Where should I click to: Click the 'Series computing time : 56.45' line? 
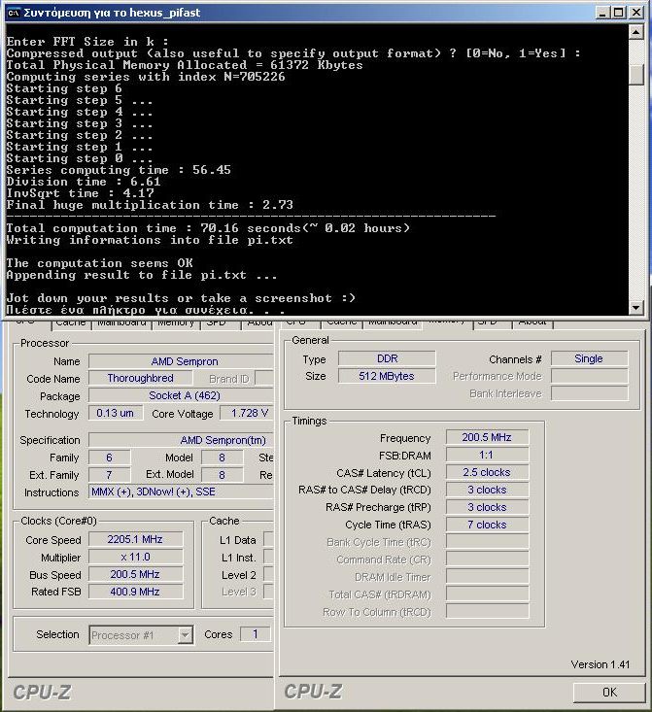(119, 170)
